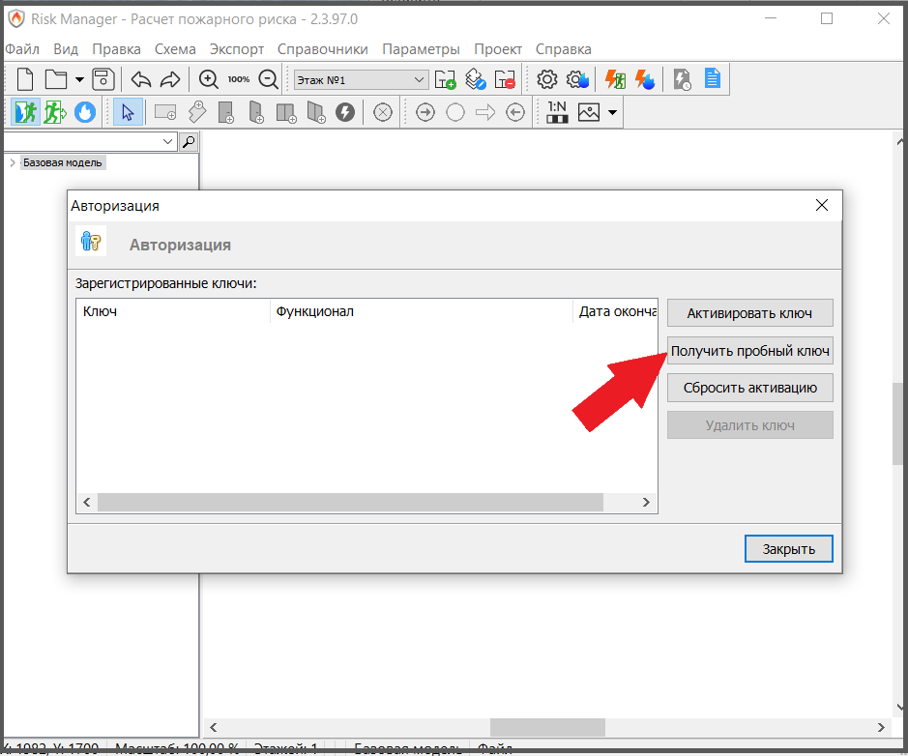This screenshot has height=756, width=908.
Task: Select the add polygon room tool
Action: 197,112
